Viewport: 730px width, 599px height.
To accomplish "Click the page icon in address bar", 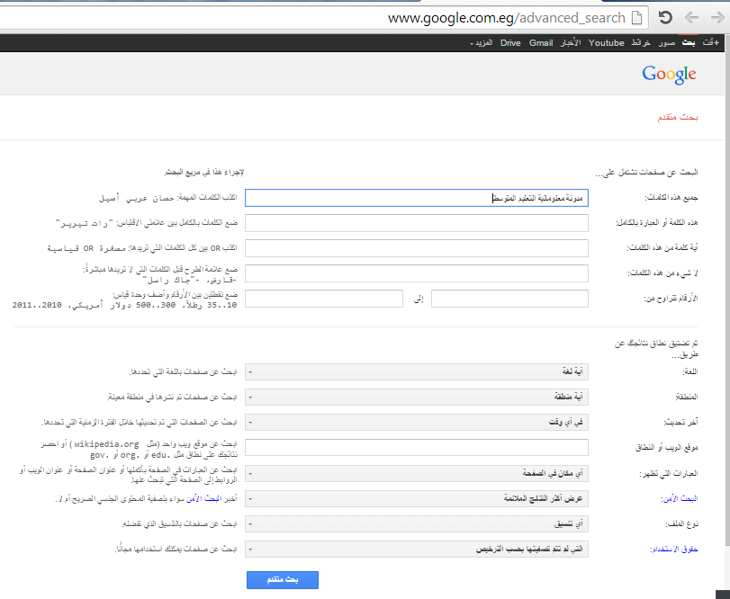I will 636,18.
